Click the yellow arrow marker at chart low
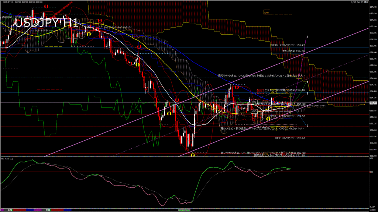The image size is (378, 212). click(193, 155)
